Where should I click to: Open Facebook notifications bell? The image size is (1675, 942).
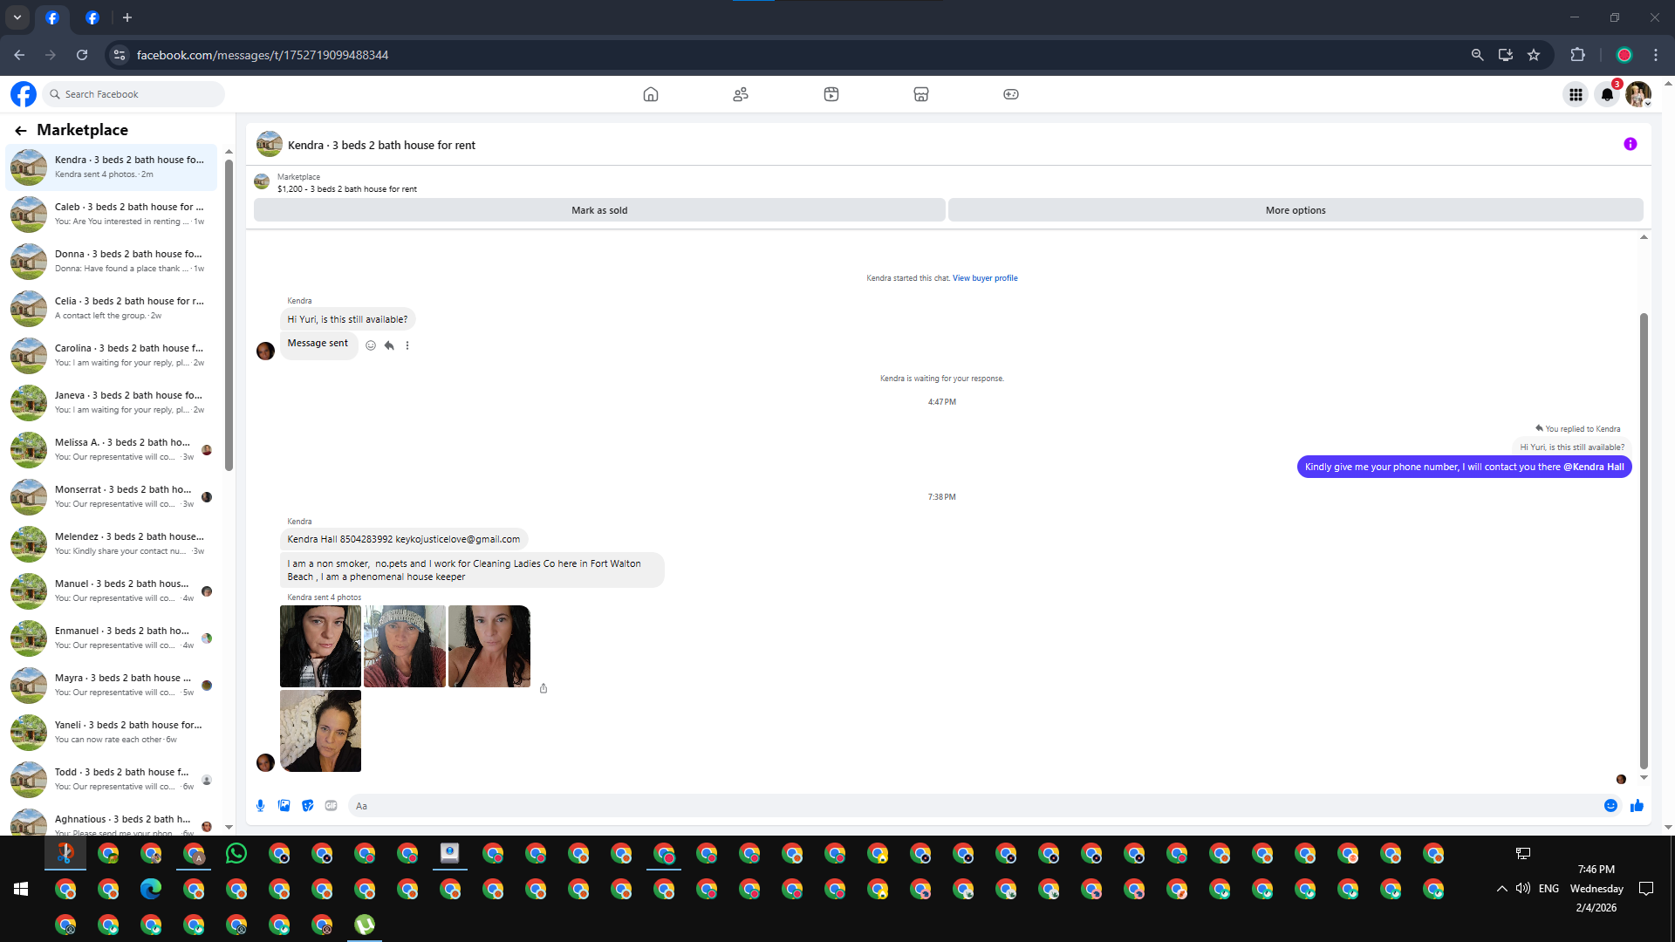1606,94
